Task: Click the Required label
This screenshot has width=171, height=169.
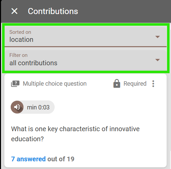Action: [x=135, y=84]
